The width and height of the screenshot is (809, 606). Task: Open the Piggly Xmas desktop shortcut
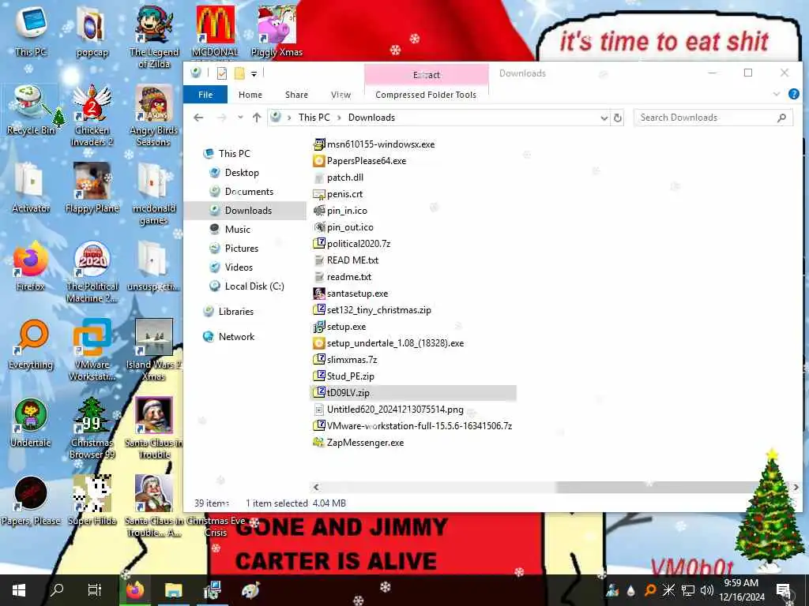click(277, 31)
